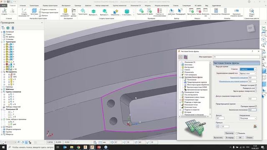Open the Траектория ribbon tab

tap(34, 5)
